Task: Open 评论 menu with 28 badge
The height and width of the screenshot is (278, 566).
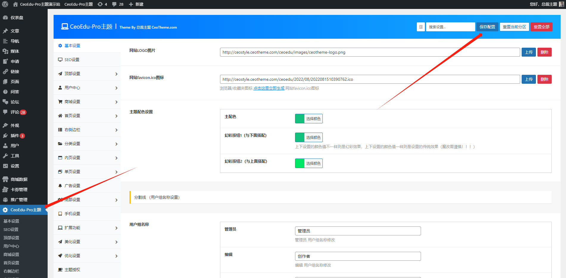Action: [x=24, y=112]
